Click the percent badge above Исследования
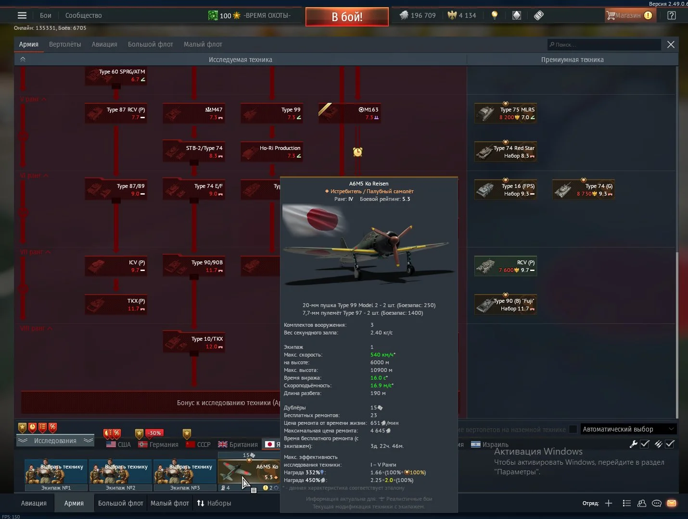 [x=52, y=427]
